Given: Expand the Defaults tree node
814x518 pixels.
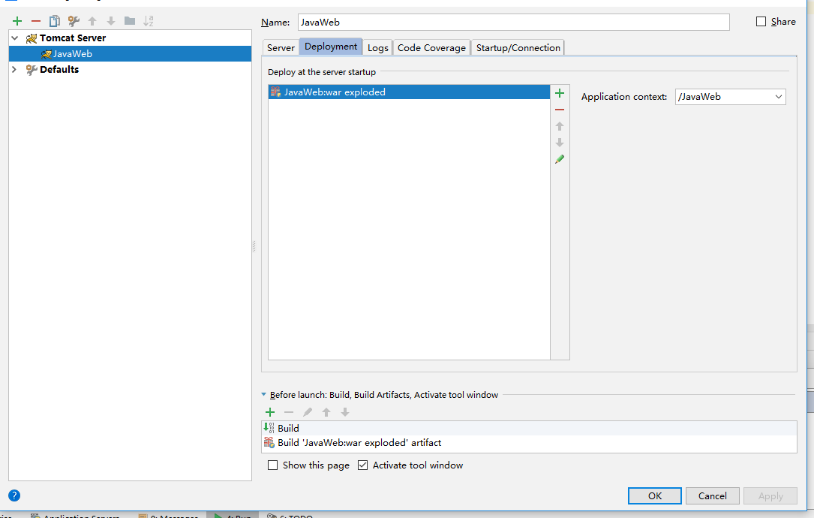Looking at the screenshot, I should (x=14, y=69).
